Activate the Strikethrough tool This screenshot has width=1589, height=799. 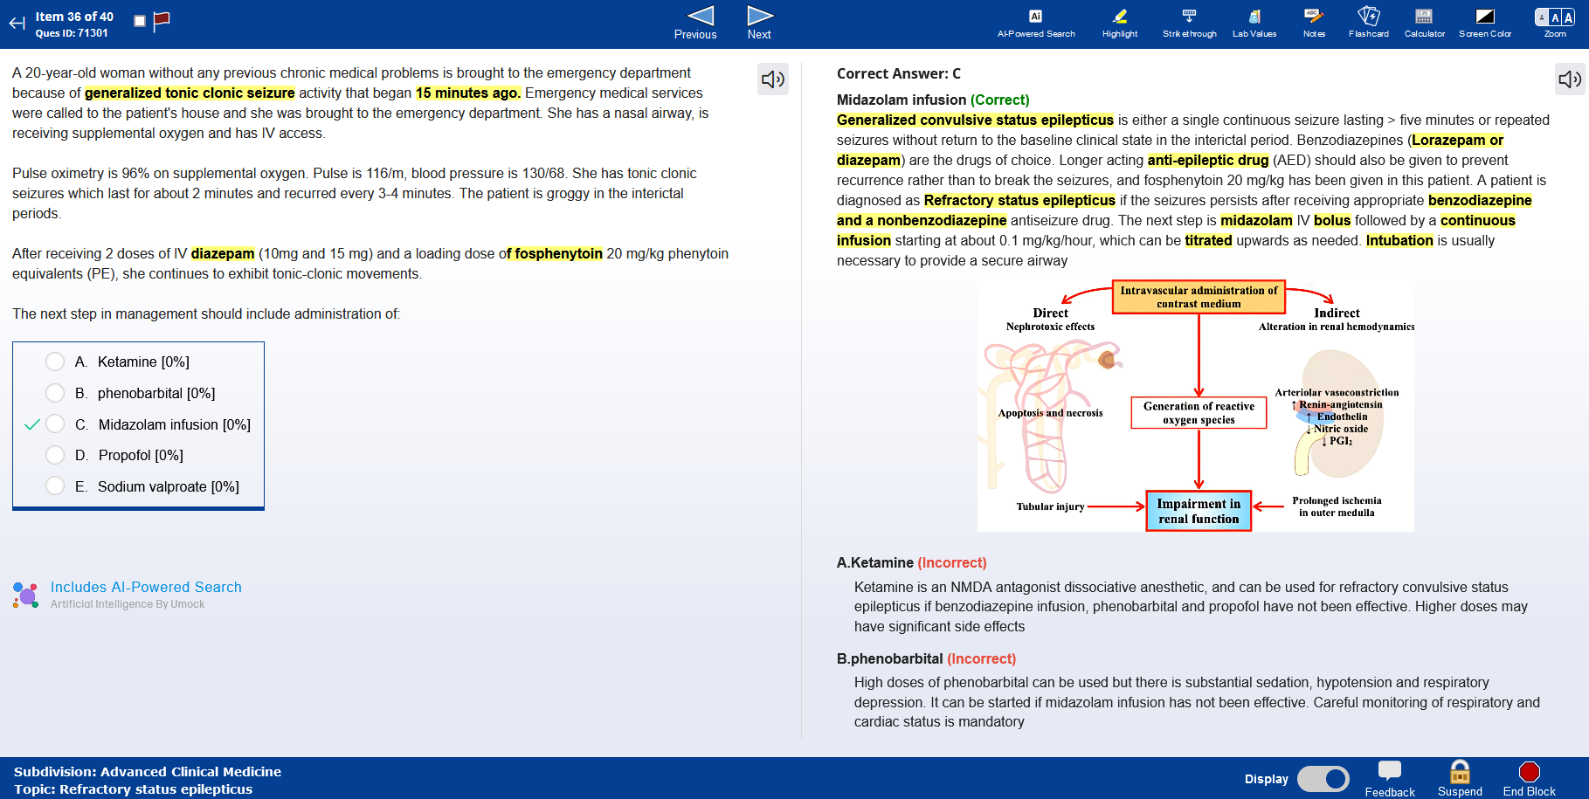[x=1189, y=24]
